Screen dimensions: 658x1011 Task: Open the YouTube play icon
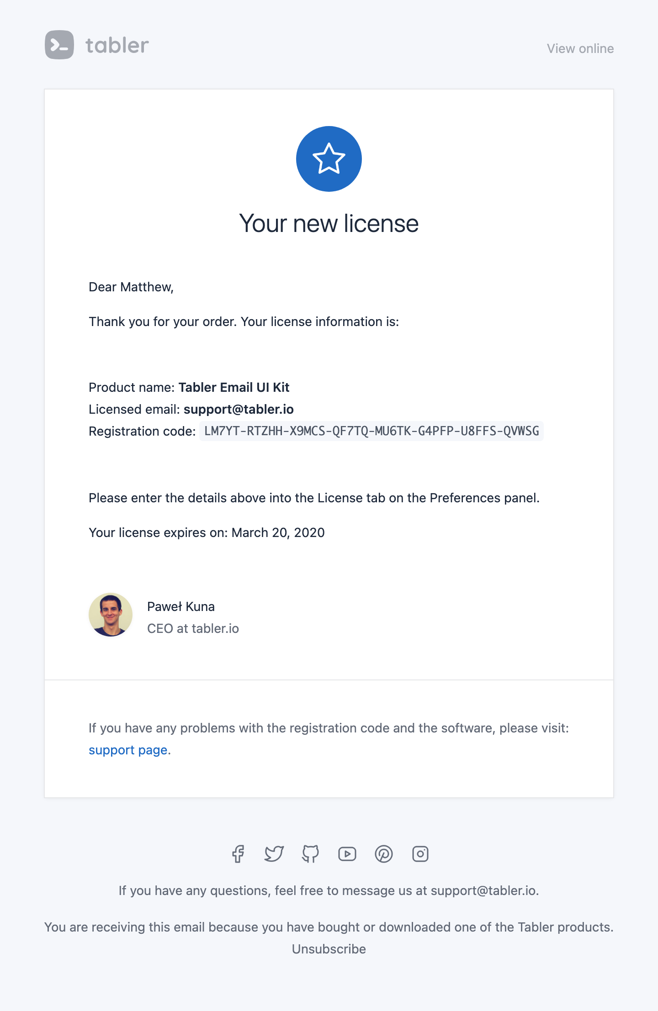pos(347,854)
